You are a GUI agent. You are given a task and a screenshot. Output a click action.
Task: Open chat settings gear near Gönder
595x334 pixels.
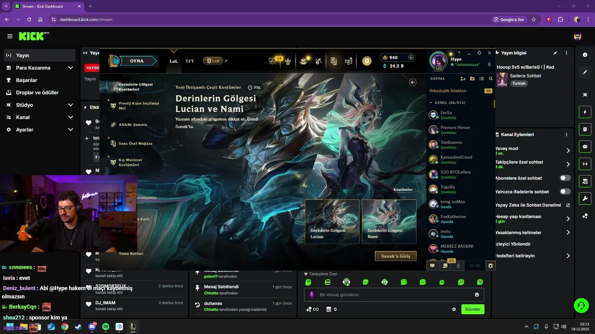tap(454, 309)
